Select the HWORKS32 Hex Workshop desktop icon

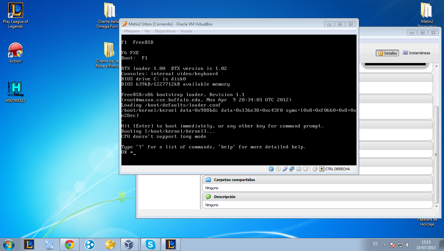coord(15,92)
